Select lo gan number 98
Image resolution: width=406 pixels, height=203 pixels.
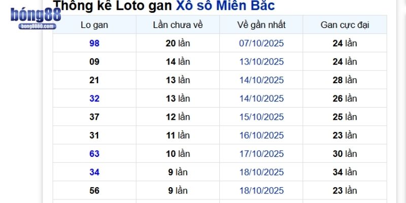94,43
